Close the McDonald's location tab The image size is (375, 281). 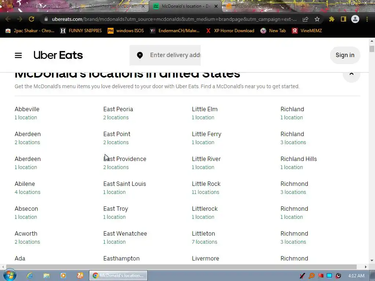pos(216,6)
